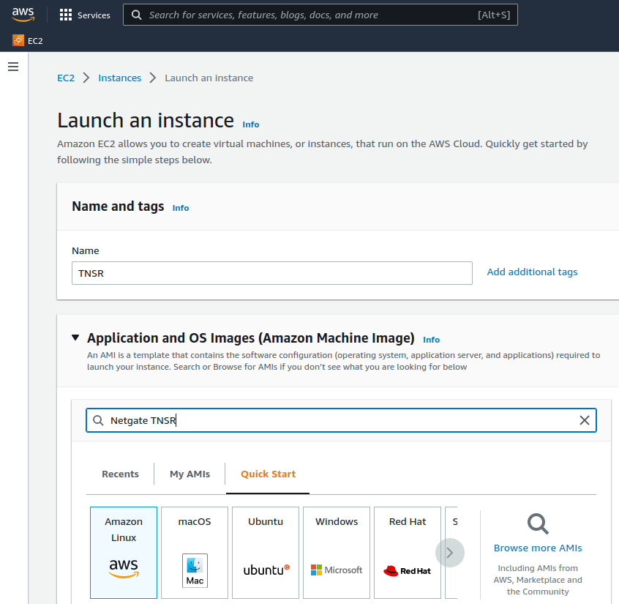Choose the Windows Microsoft AMI tile
619x604 pixels.
tap(337, 552)
